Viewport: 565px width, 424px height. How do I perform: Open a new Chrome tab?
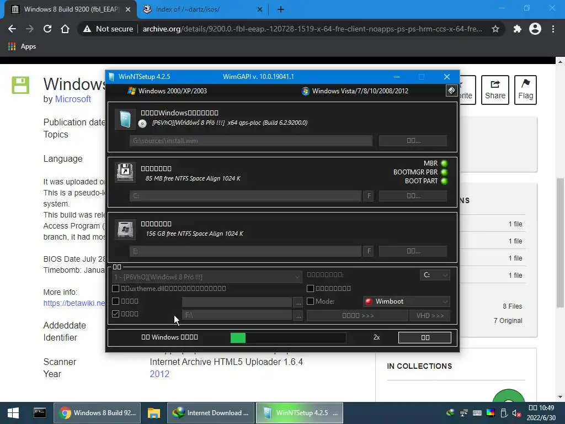[x=281, y=9]
